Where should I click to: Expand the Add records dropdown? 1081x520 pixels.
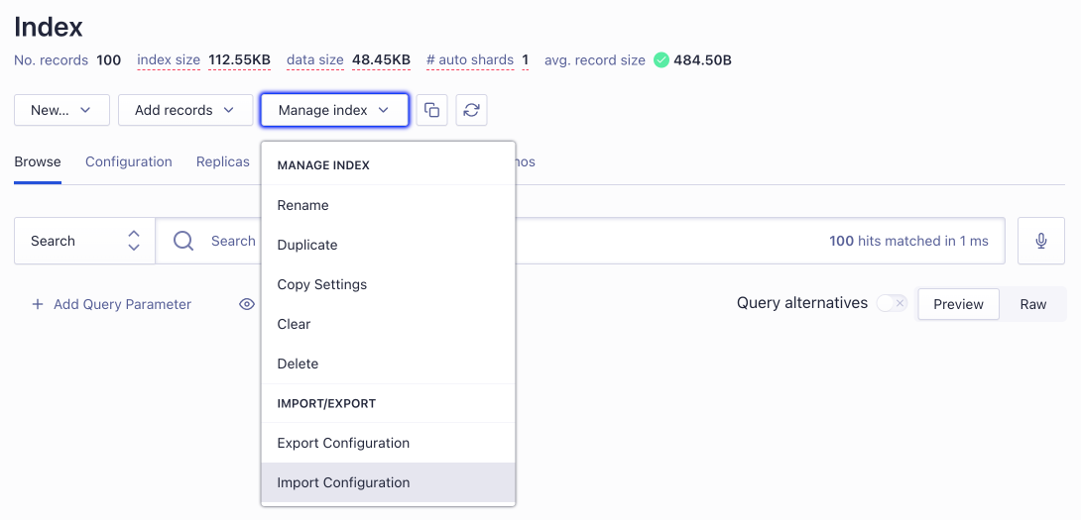185,110
